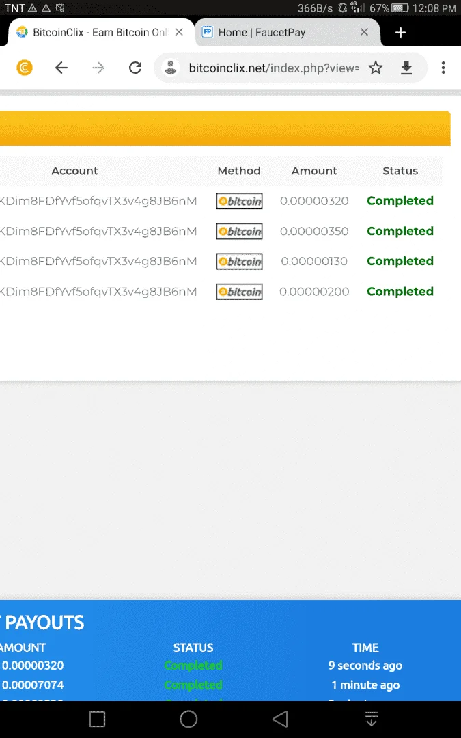Click Completed status for 0.00000320 row
The image size is (461, 738).
tap(400, 201)
